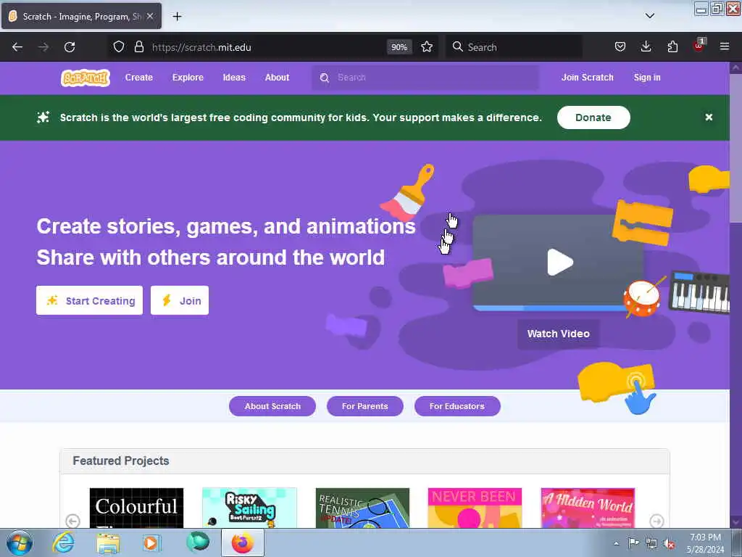Launch Internet Explorer from the taskbar

64,542
